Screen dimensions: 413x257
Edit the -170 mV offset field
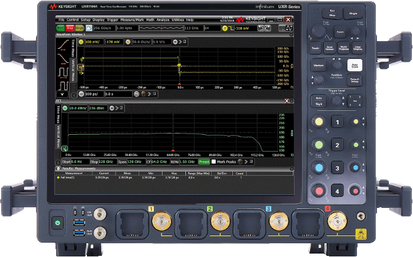[114, 42]
